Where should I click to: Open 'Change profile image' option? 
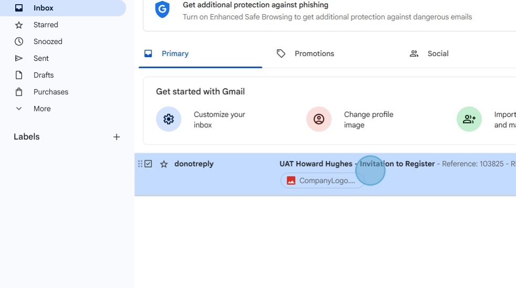368,119
